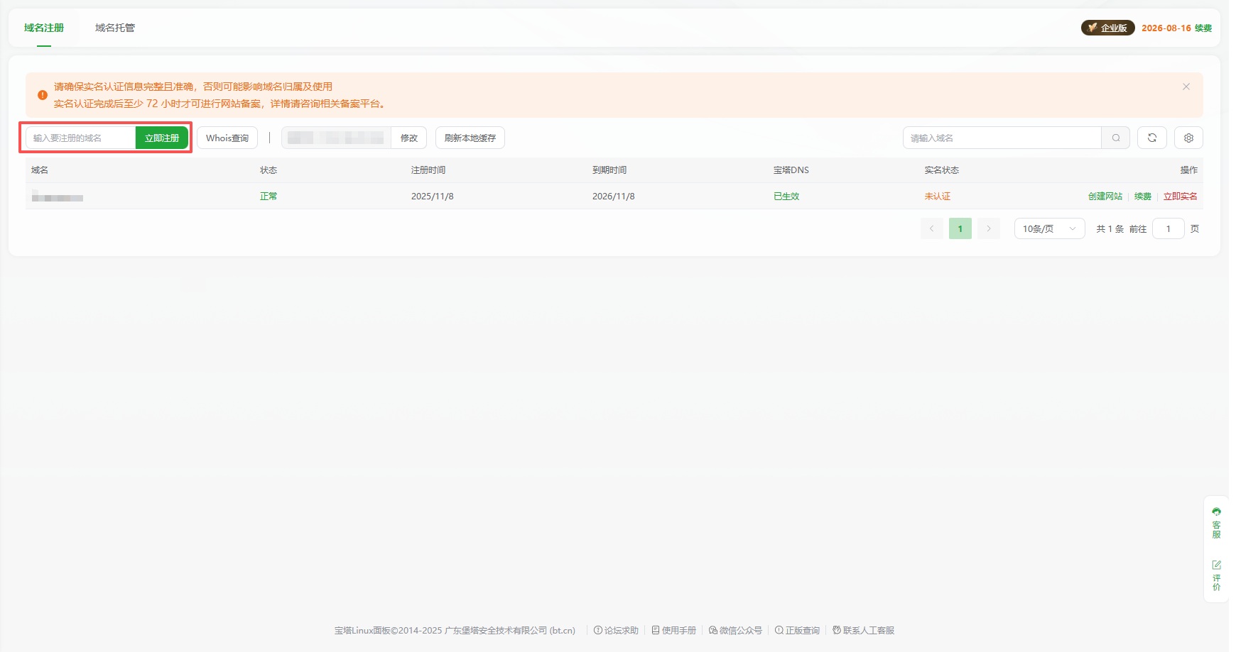Image resolution: width=1236 pixels, height=652 pixels.
Task: Open the 客服 customer service widget
Action: [x=1216, y=522]
